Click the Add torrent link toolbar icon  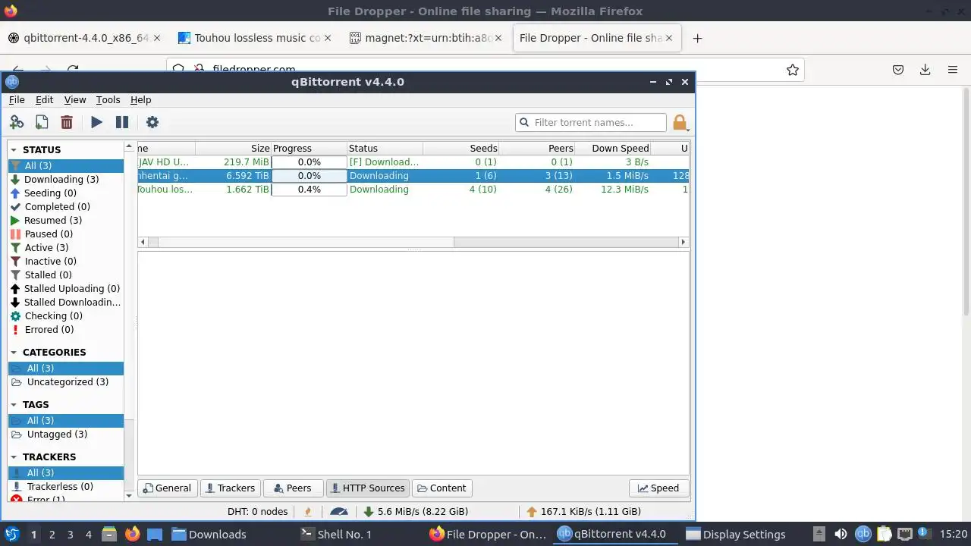(17, 122)
